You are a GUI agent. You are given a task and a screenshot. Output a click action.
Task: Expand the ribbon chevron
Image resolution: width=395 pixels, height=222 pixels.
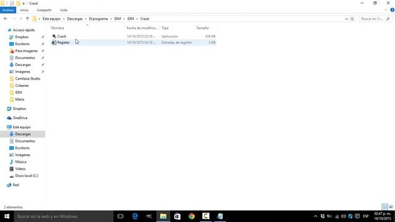coord(386,10)
